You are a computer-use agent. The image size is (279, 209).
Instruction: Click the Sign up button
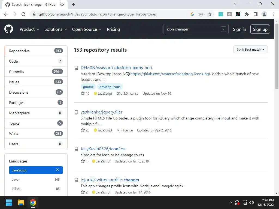click(x=260, y=29)
